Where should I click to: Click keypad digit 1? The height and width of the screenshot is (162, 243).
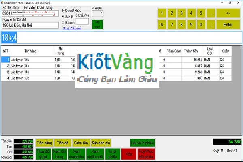click(x=162, y=13)
